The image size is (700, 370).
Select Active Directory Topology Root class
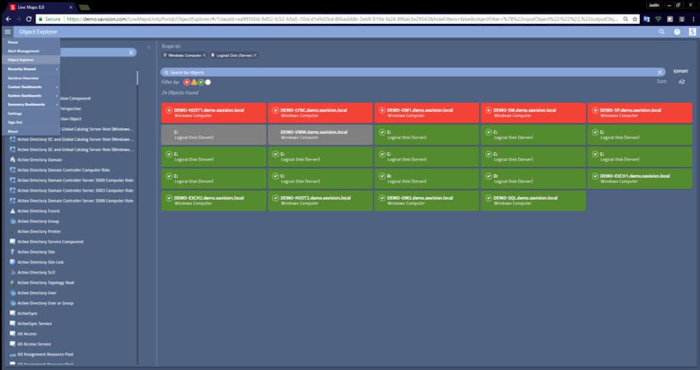[x=46, y=283]
